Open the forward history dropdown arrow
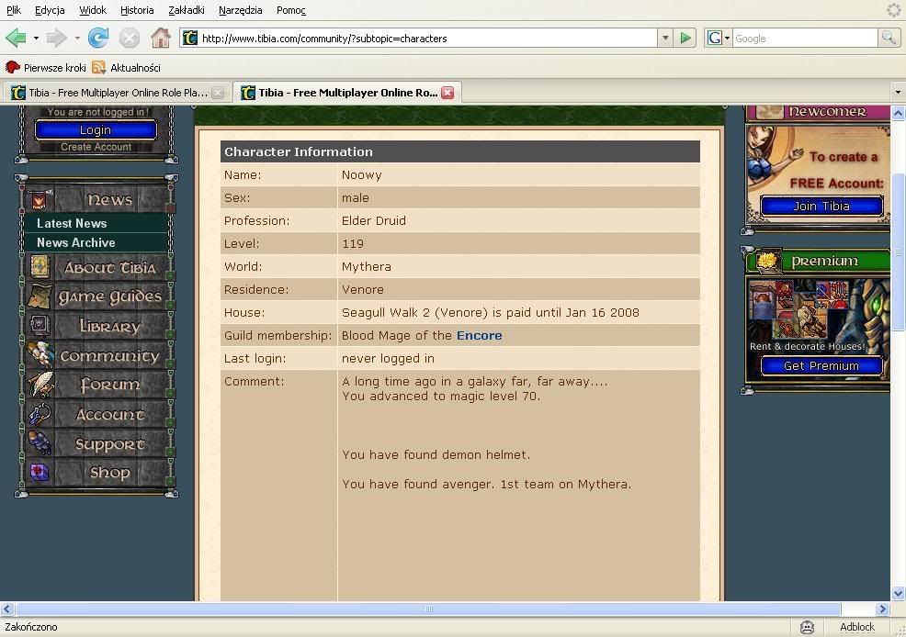The width and height of the screenshot is (906, 637). 77,38
